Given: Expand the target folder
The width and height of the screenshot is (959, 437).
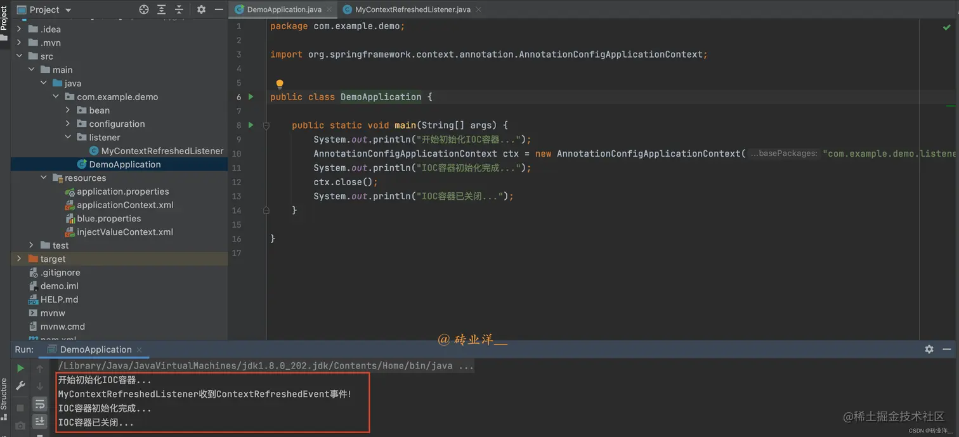Looking at the screenshot, I should point(19,259).
